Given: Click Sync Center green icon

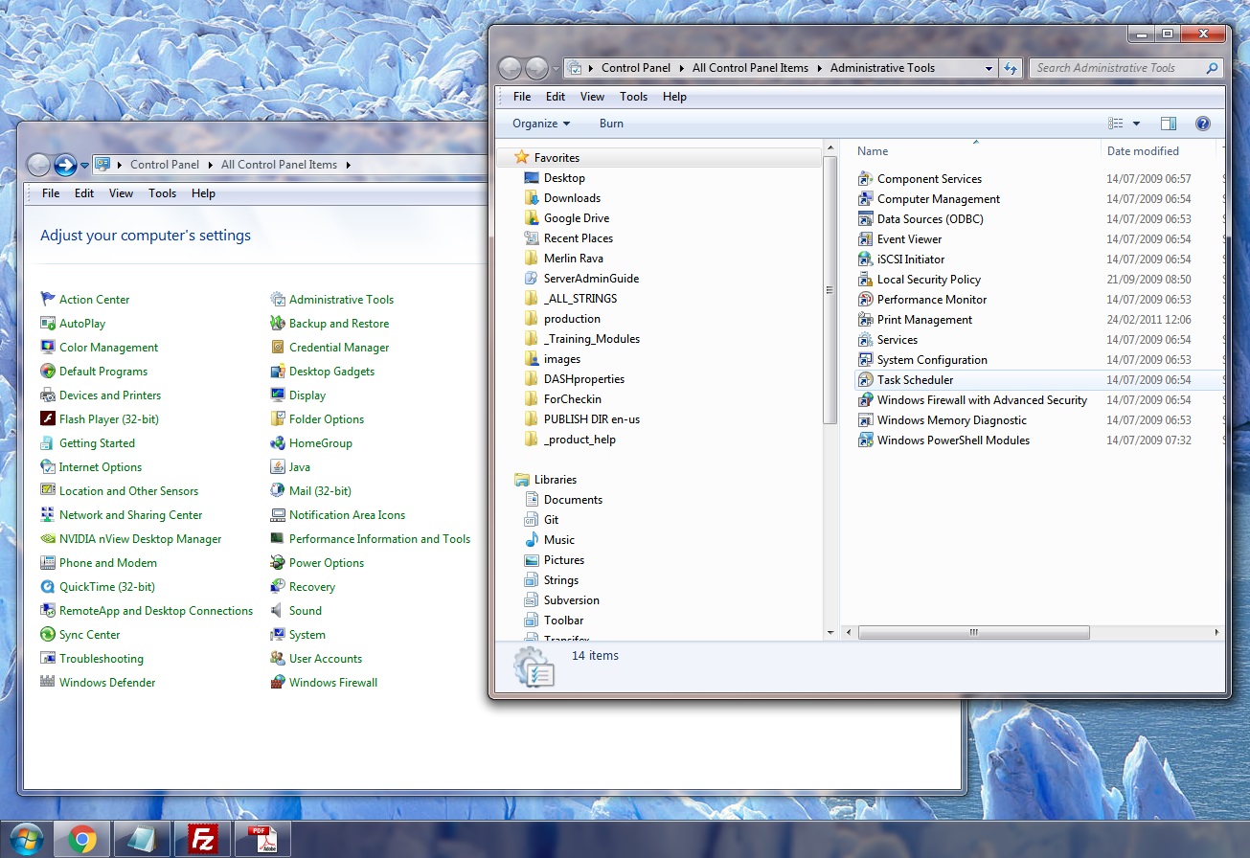Looking at the screenshot, I should pos(48,635).
